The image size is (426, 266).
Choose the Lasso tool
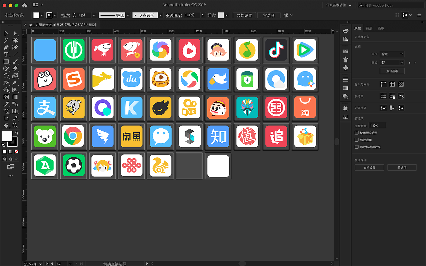coord(15,40)
